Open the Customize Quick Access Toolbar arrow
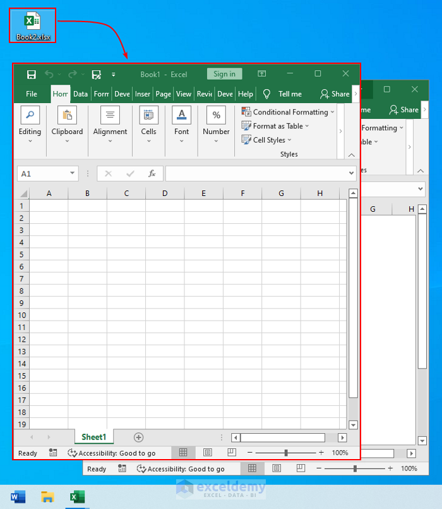442x509 pixels. 113,75
